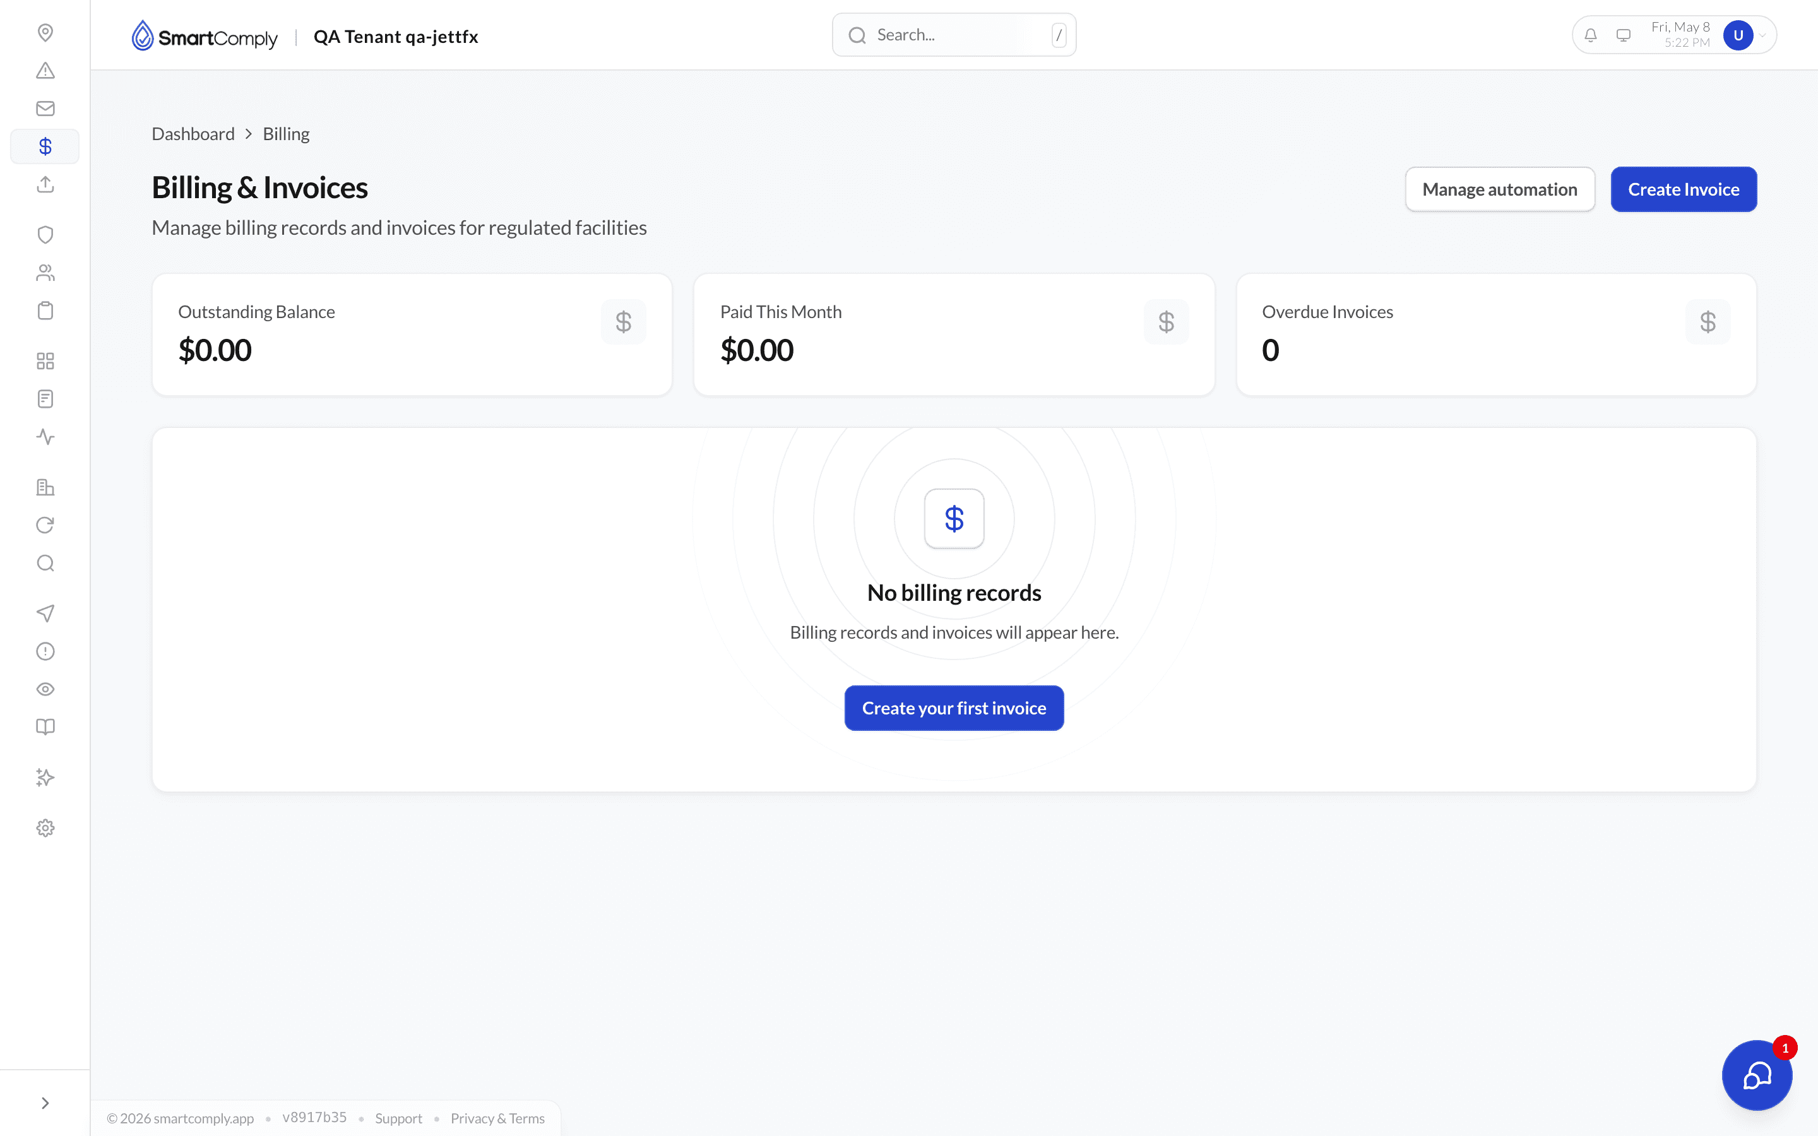
Task: Open the chat support widget
Action: (x=1756, y=1075)
